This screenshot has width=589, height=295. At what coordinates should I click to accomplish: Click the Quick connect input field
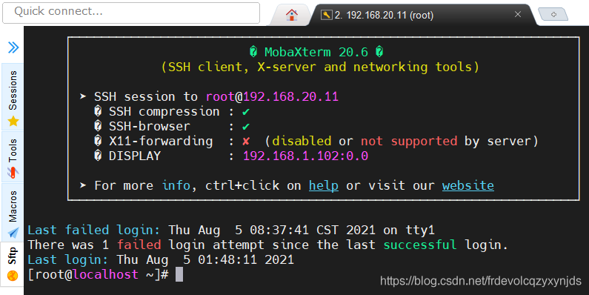(x=131, y=13)
